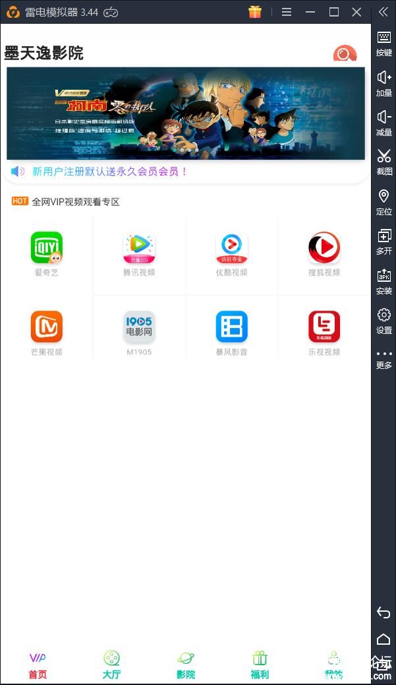Minimize the emulator window
This screenshot has height=685, width=396.
pyautogui.click(x=310, y=12)
